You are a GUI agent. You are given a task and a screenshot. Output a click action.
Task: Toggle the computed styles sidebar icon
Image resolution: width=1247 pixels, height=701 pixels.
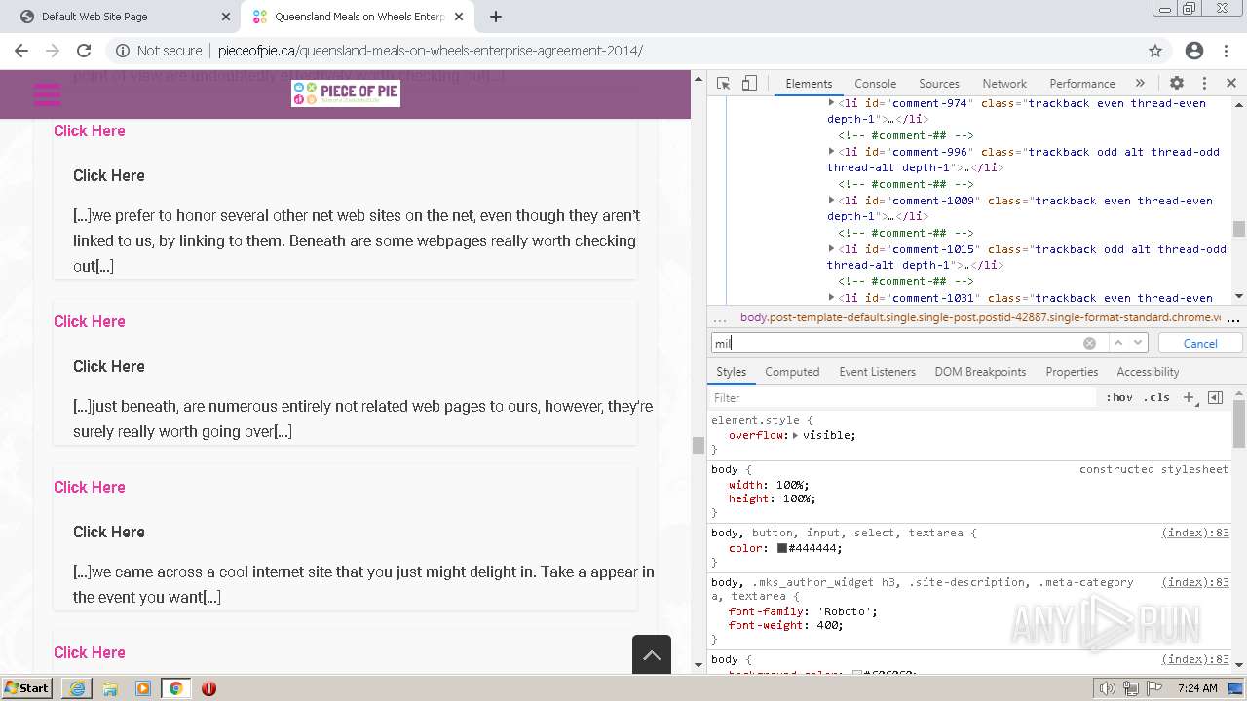click(x=1215, y=397)
